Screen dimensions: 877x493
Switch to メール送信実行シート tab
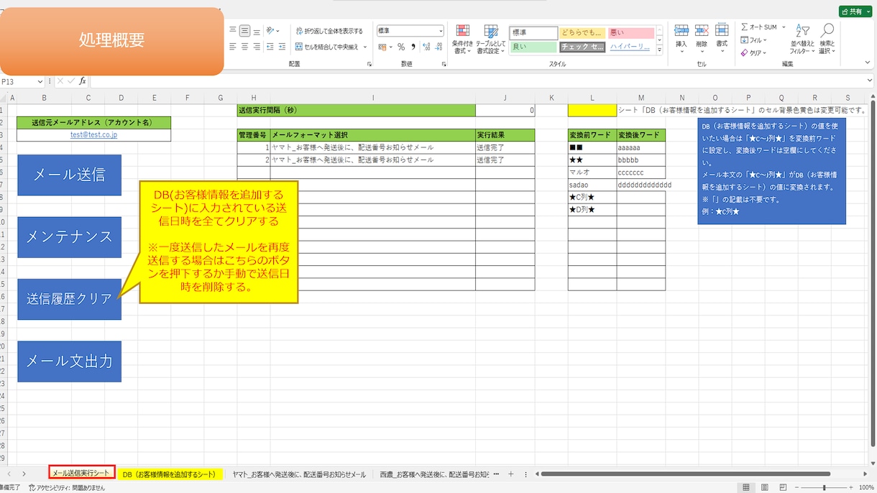click(82, 474)
